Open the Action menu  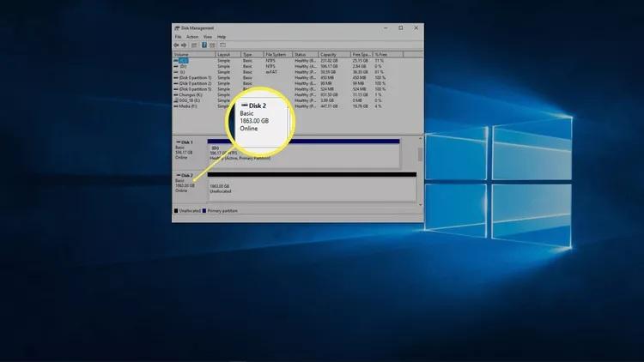[192, 37]
